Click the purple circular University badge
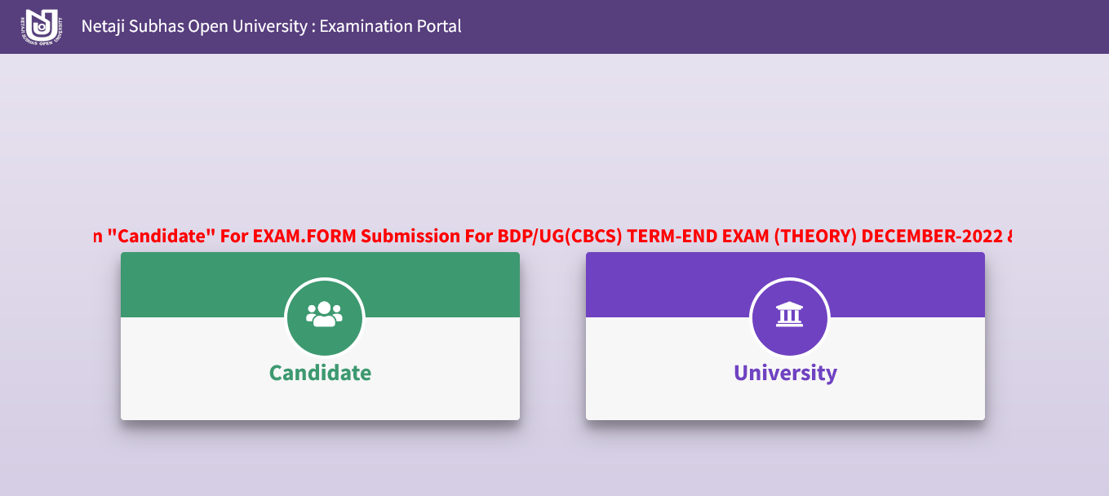The width and height of the screenshot is (1109, 496). coord(788,318)
